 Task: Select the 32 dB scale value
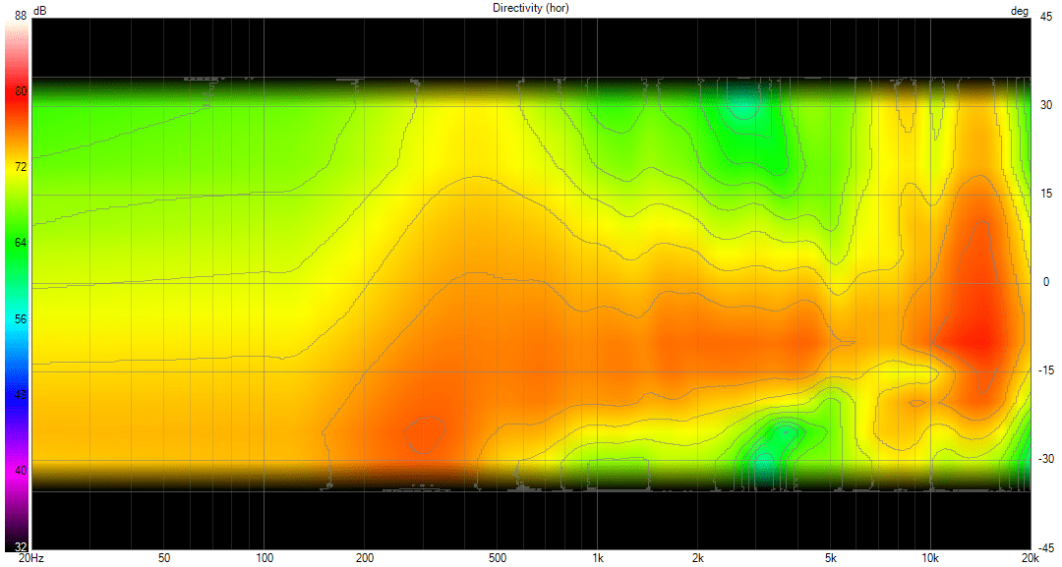pos(21,546)
